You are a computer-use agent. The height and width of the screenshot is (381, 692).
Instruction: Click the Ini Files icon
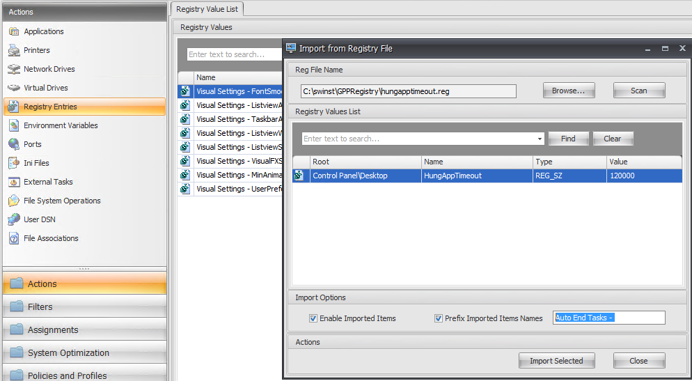click(x=14, y=163)
